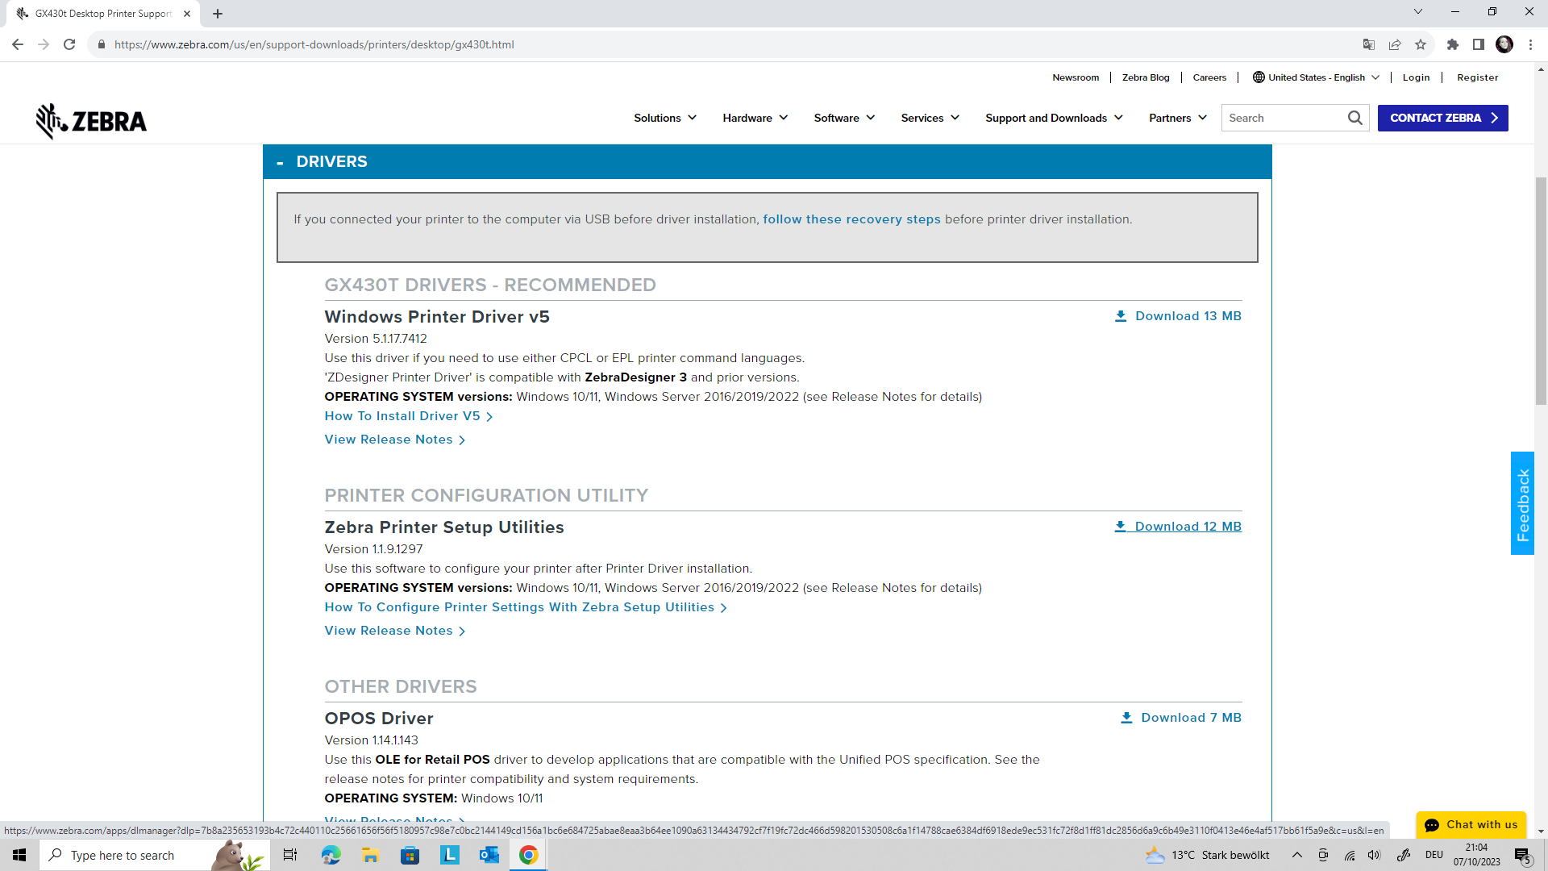The width and height of the screenshot is (1548, 871).
Task: Bookmark page with star icon
Action: pyautogui.click(x=1421, y=44)
